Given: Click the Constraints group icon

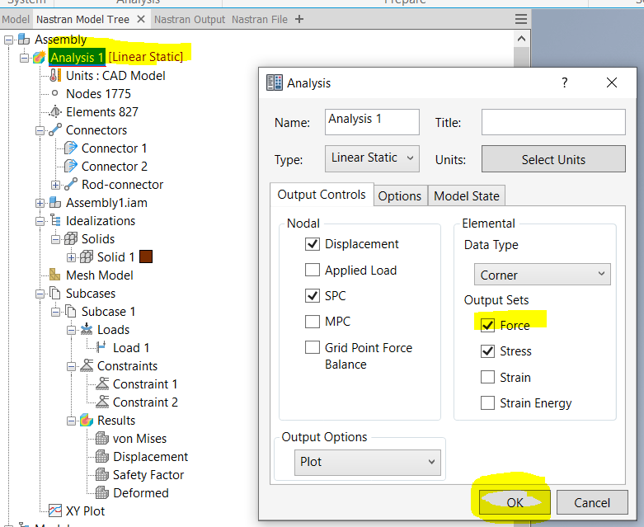Looking at the screenshot, I should tap(87, 365).
